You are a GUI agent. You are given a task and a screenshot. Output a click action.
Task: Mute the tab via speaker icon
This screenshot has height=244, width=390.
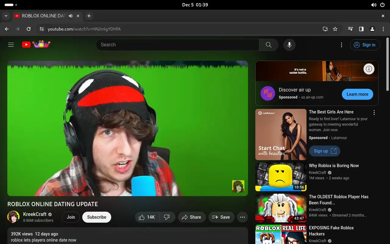pos(71,16)
